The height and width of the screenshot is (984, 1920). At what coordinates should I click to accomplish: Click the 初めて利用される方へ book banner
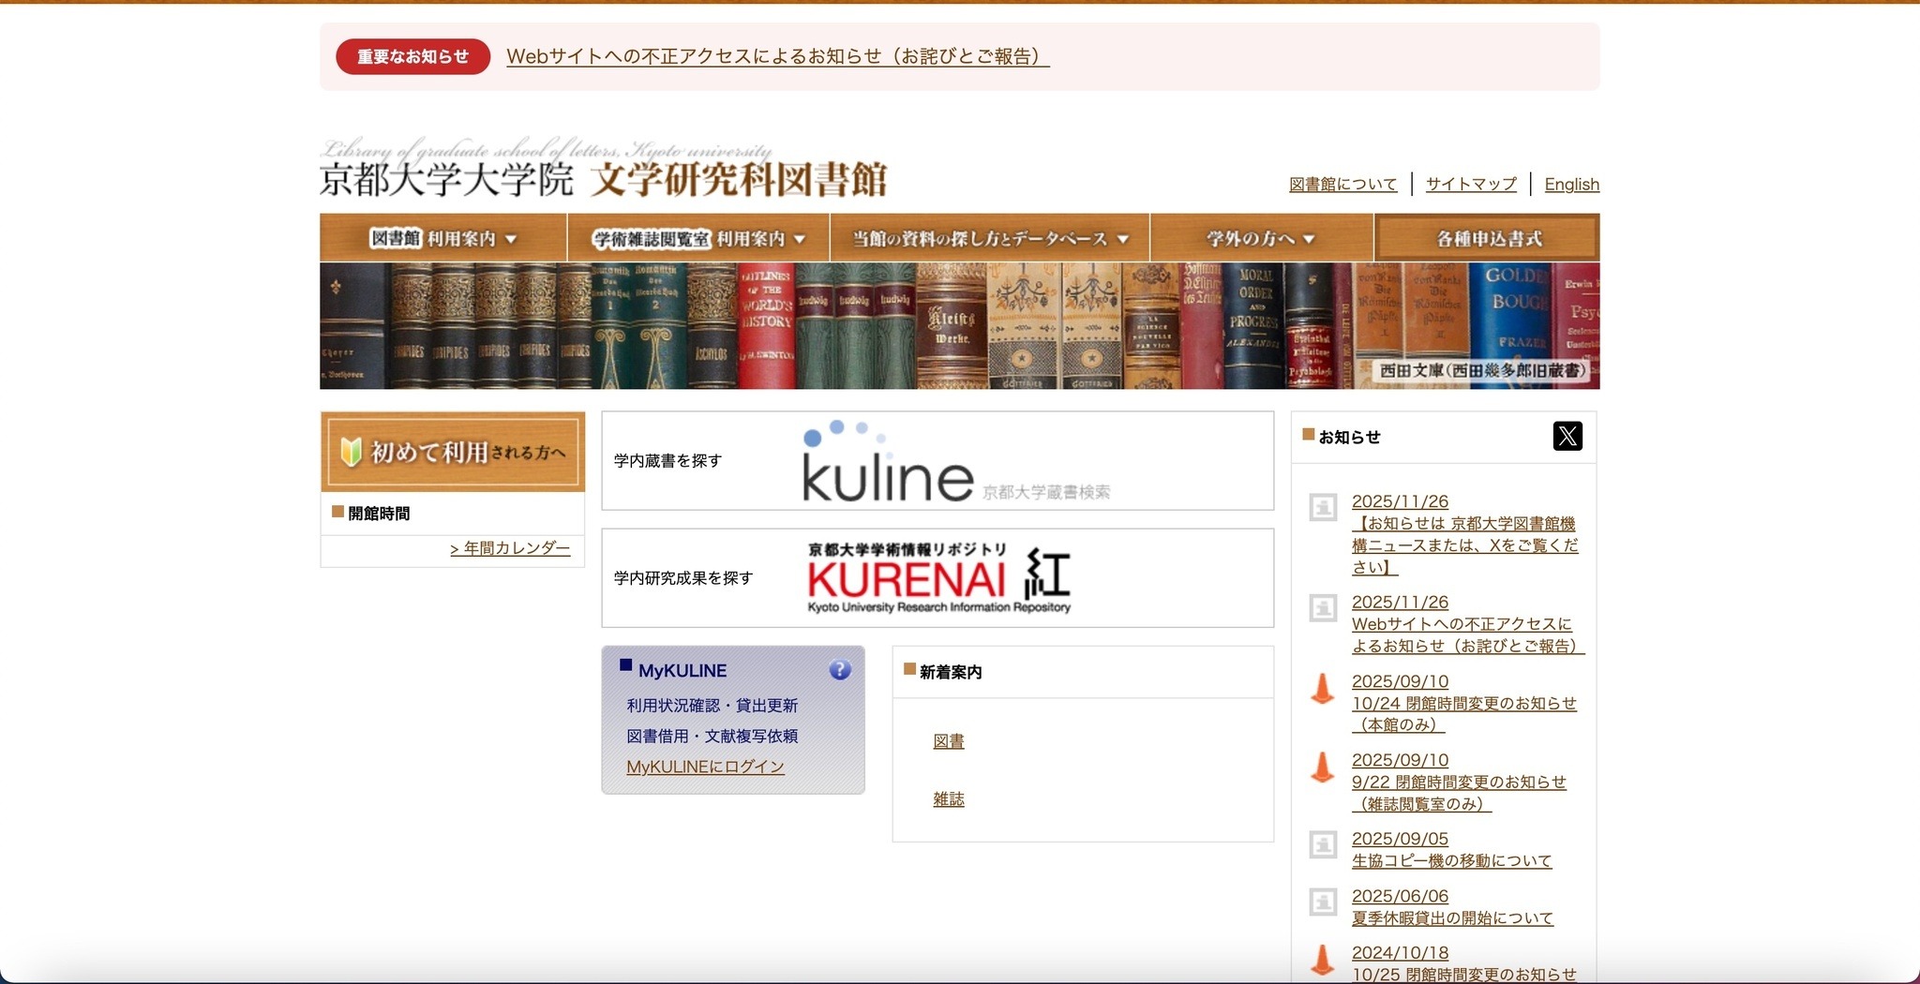click(x=453, y=452)
